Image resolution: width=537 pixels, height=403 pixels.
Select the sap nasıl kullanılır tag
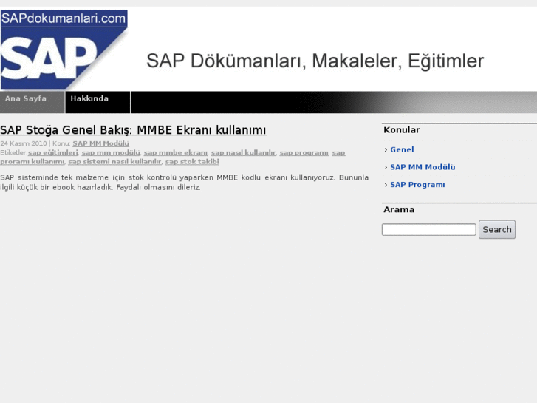click(244, 152)
